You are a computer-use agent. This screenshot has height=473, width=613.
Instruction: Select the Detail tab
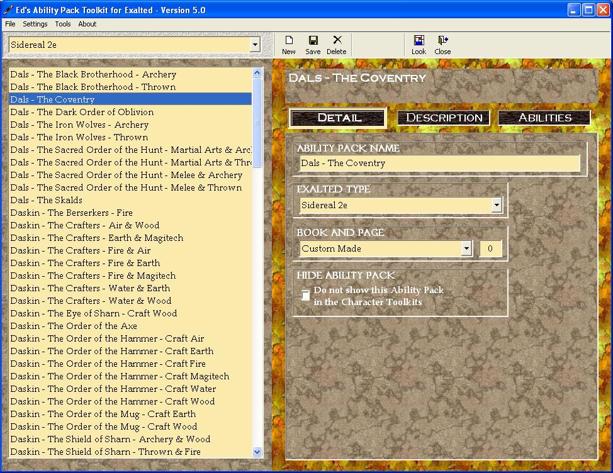339,118
